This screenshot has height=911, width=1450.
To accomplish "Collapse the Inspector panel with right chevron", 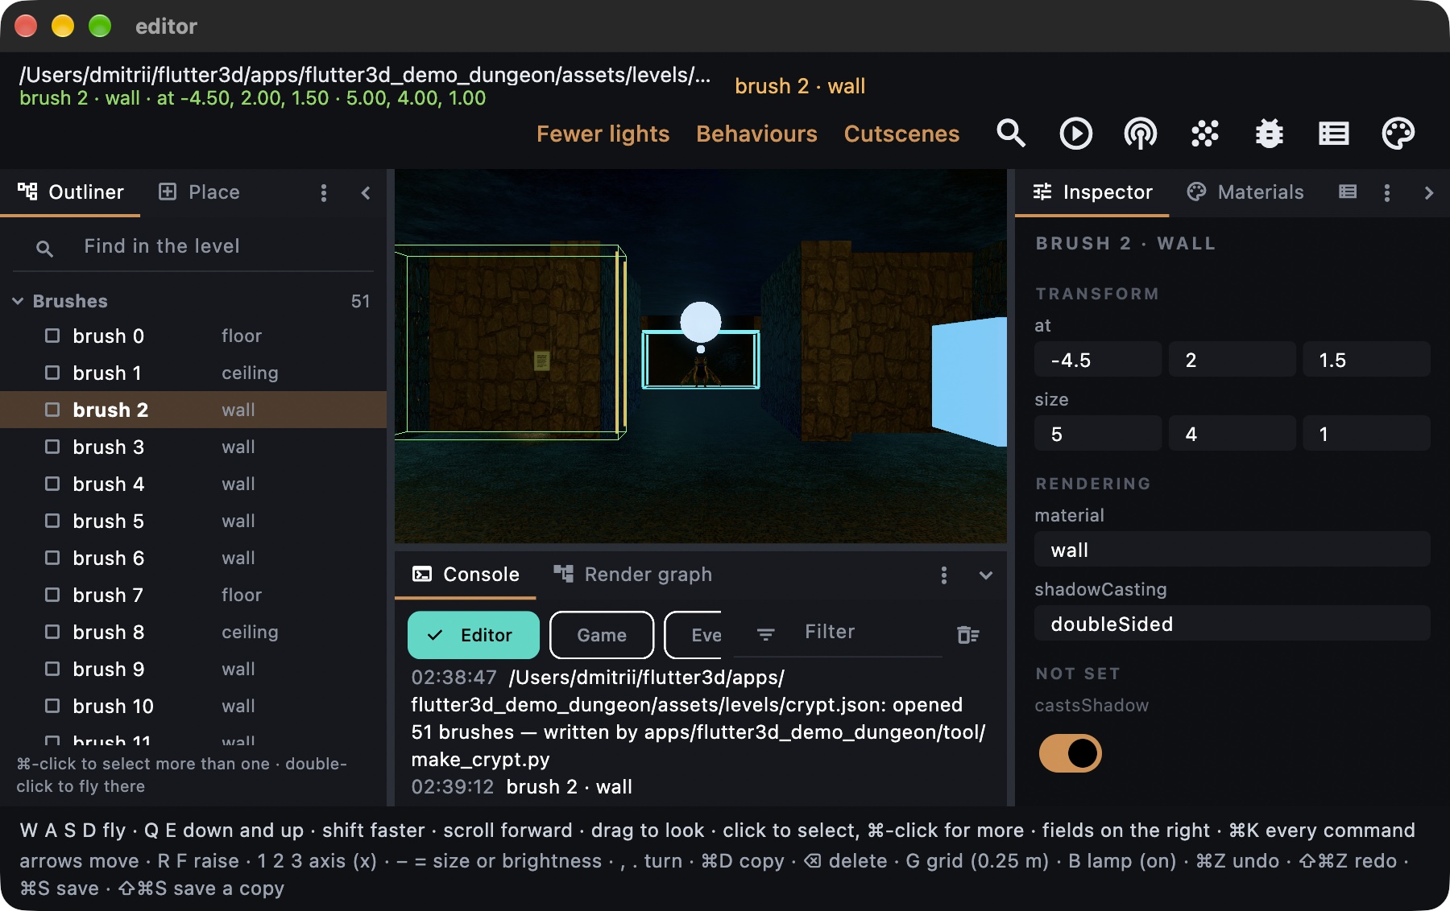I will pyautogui.click(x=1428, y=193).
